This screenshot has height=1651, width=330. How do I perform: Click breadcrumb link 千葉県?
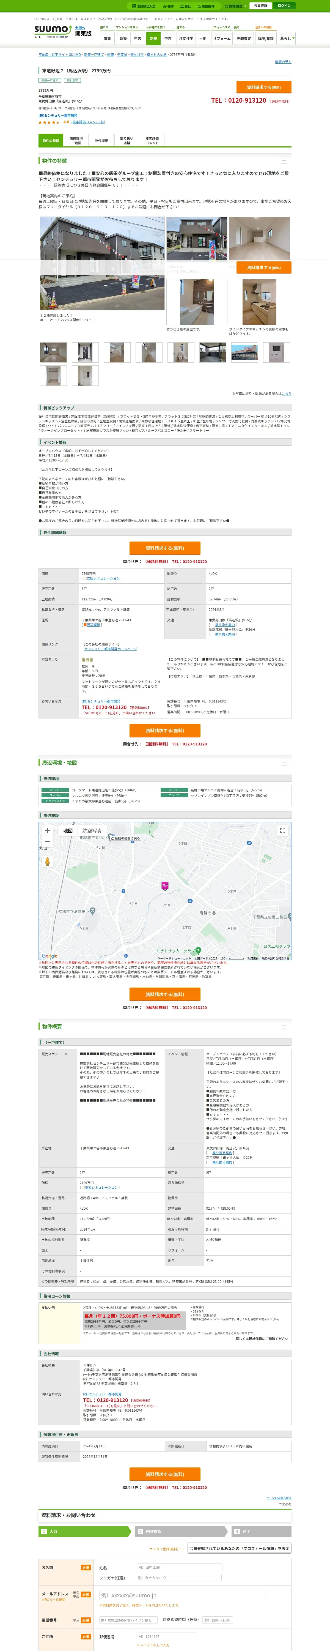(x=122, y=54)
